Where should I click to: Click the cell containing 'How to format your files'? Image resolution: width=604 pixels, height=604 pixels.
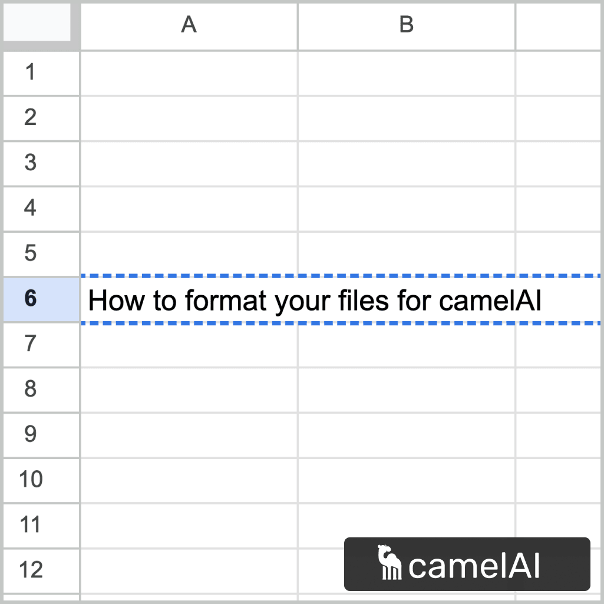click(x=189, y=299)
